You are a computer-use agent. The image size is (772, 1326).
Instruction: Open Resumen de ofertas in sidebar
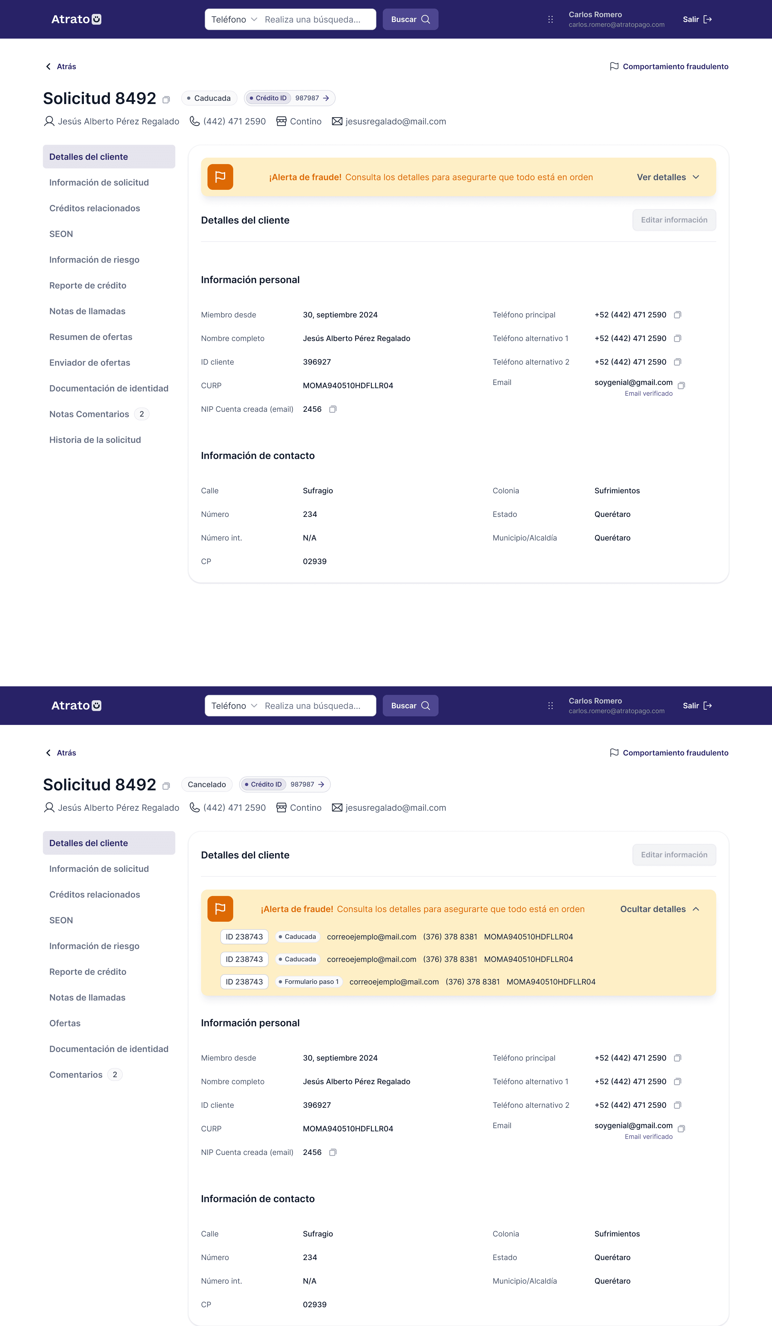pos(91,337)
